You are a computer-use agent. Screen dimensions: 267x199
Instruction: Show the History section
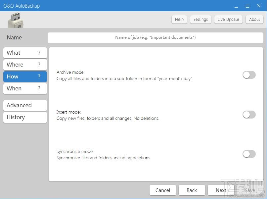click(25, 118)
